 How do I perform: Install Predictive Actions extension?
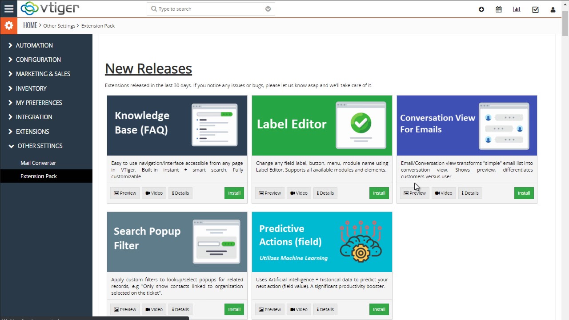[x=379, y=309]
